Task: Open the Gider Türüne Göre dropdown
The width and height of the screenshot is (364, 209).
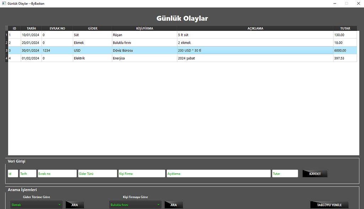Action: pos(36,205)
